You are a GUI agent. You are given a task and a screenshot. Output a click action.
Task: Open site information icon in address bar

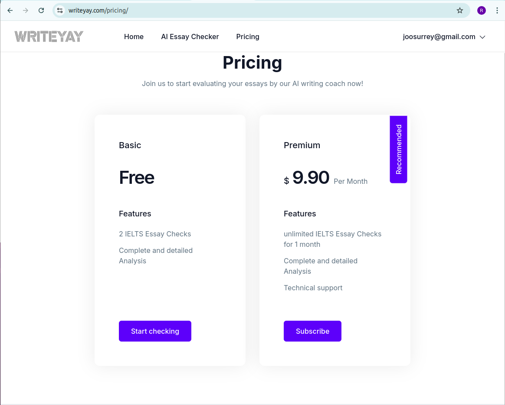(60, 10)
